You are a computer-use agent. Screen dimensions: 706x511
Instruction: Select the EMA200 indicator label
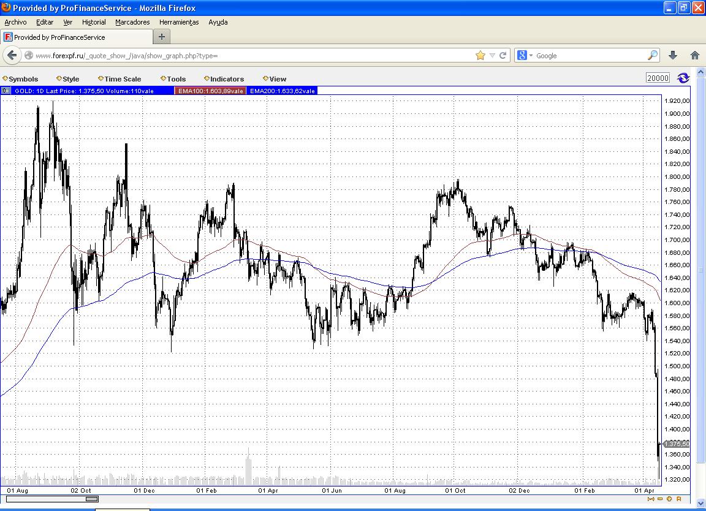tap(282, 91)
